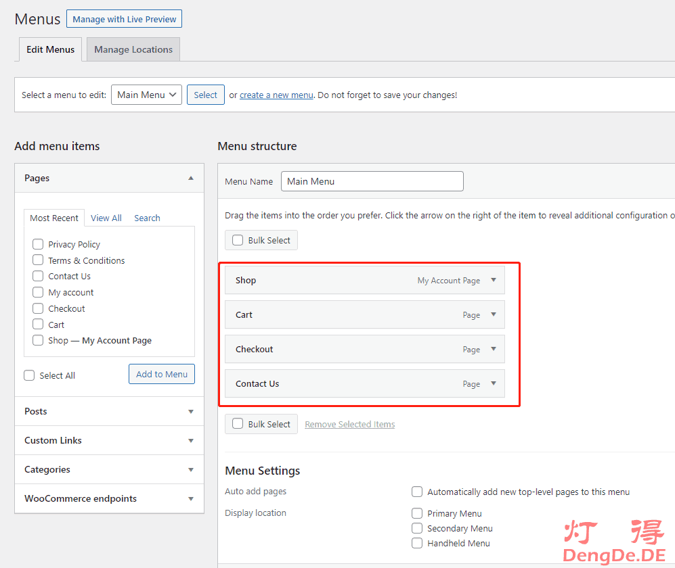Switch to the Manage Locations tab

point(133,49)
